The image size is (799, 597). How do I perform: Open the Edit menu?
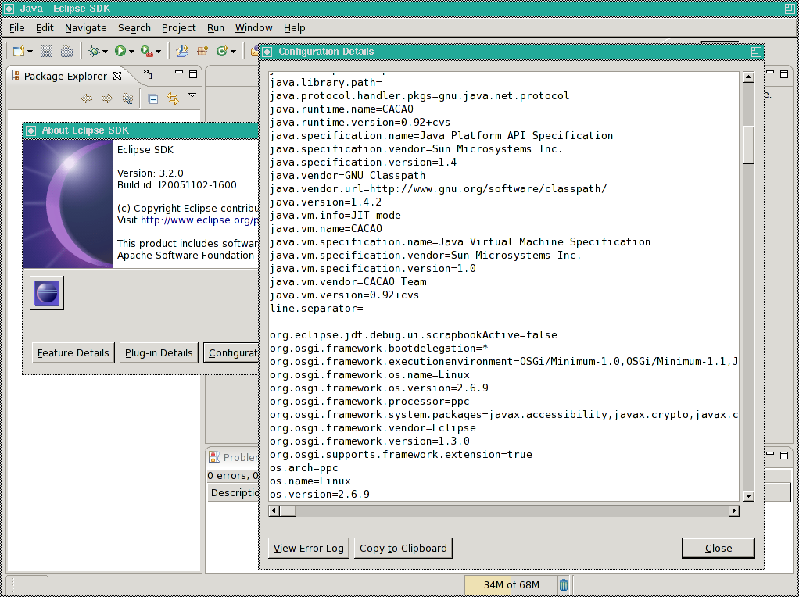[x=45, y=28]
